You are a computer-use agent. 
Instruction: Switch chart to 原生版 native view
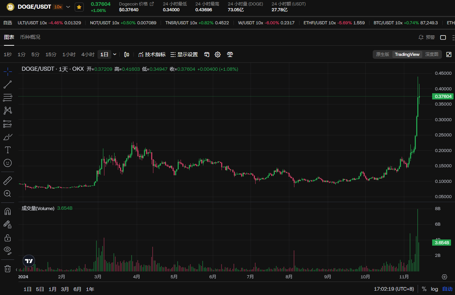click(x=382, y=54)
